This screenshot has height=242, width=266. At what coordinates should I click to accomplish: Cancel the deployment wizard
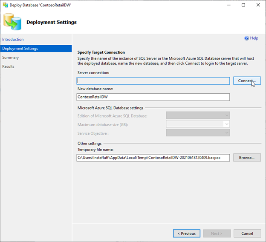click(247, 233)
